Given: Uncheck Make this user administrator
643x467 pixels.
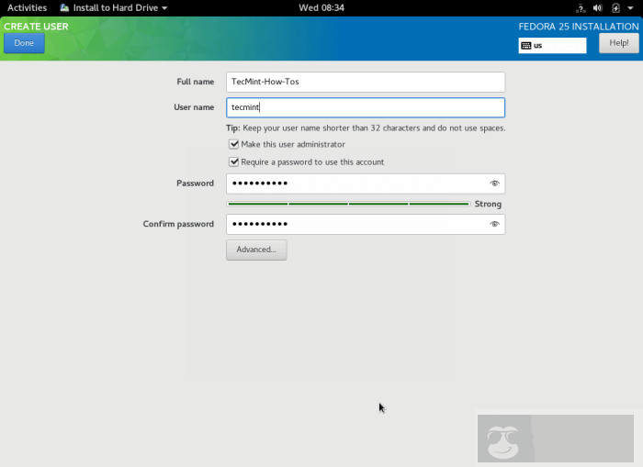Looking at the screenshot, I should click(233, 144).
